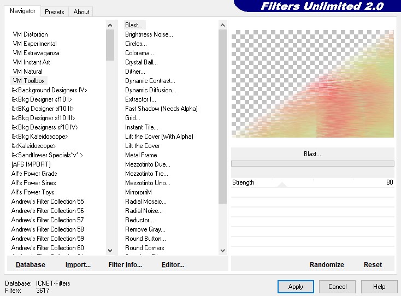Switch to the Presets tab
The height and width of the screenshot is (296, 401).
(x=55, y=11)
